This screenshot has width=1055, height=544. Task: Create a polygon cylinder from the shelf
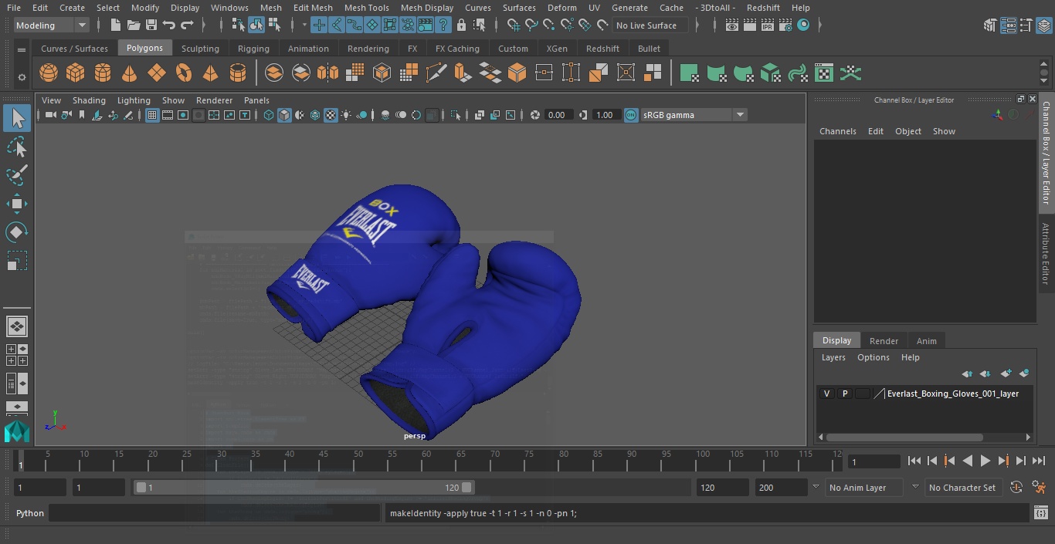103,73
